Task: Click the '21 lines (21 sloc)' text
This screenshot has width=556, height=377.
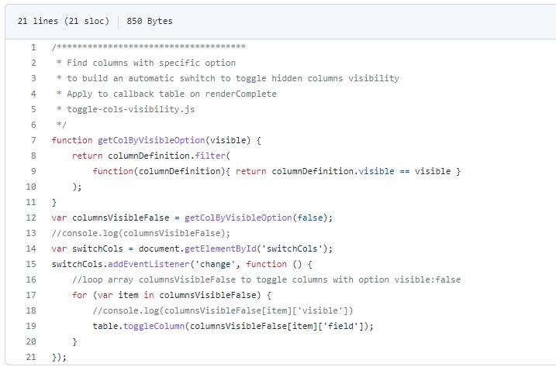Action: (x=64, y=21)
